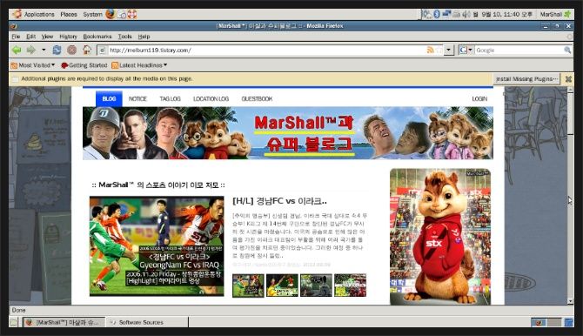Click the Bluetooth tray icon
The width and height of the screenshot is (583, 336).
(437, 14)
